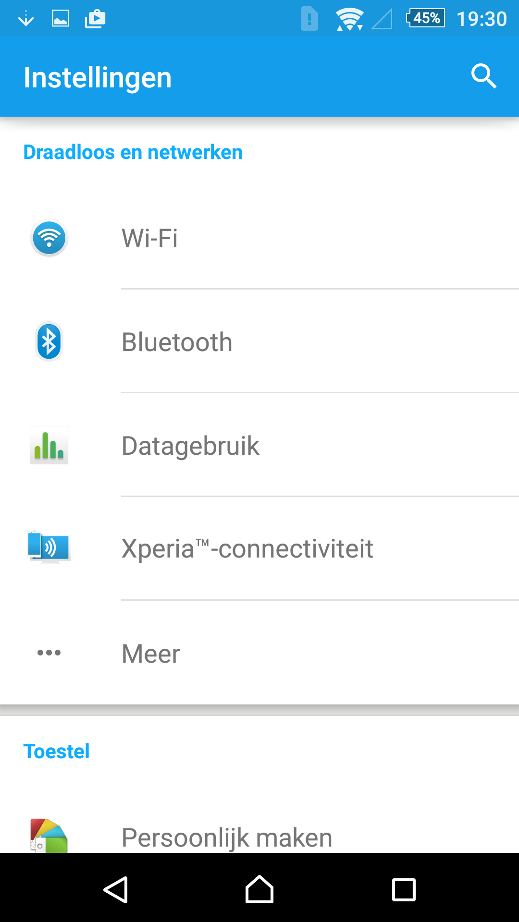Open Xperia™-connectiviteit settings
519x922 pixels.
[259, 549]
